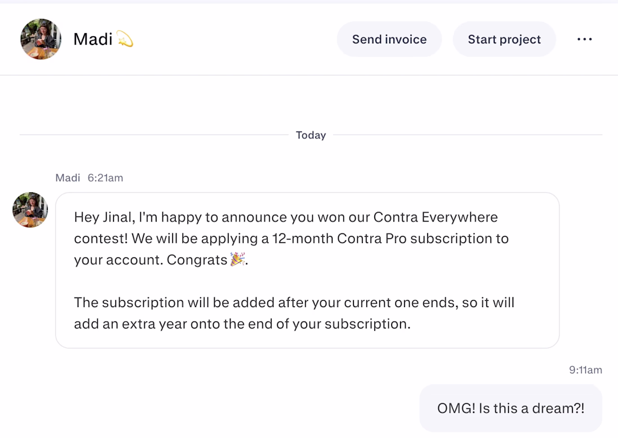Screen dimensions: 618x438
Task: Click the sparkle emoji beside Madi's name
Action: 125,39
